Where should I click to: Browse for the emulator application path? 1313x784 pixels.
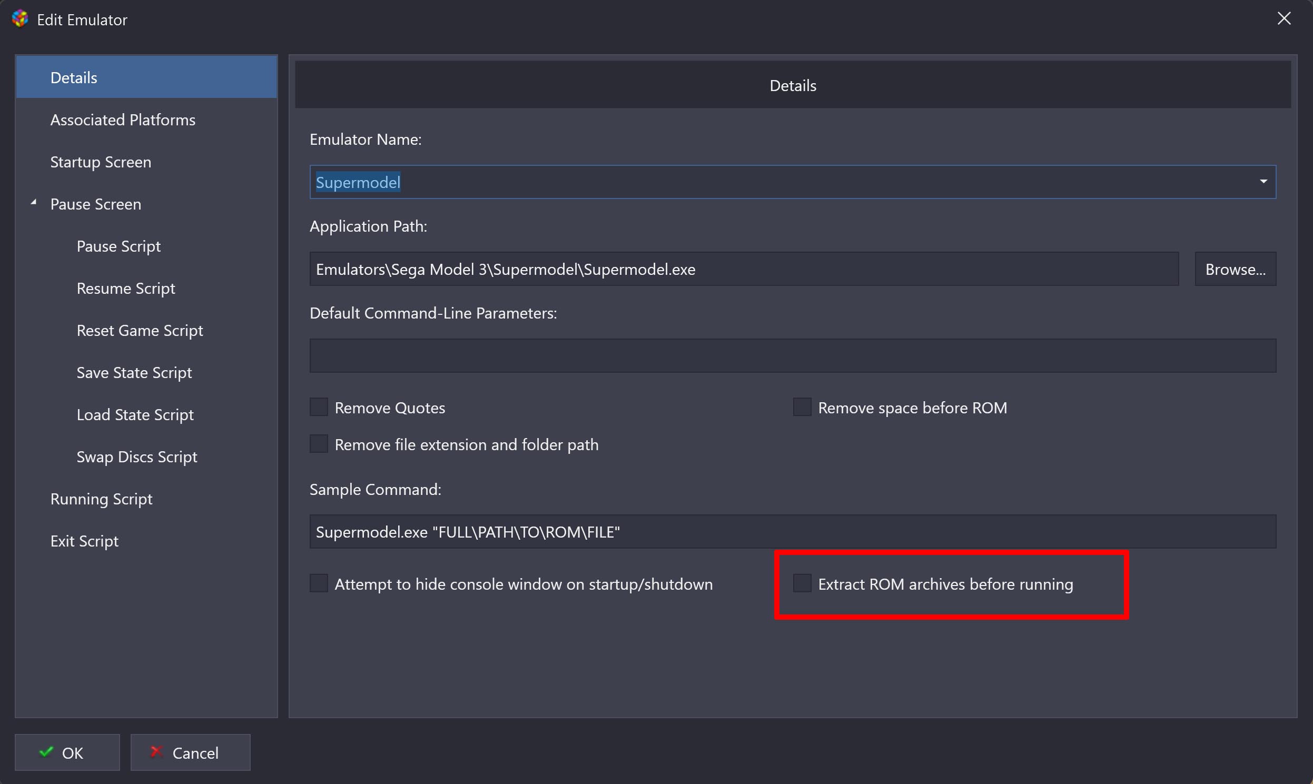point(1236,269)
